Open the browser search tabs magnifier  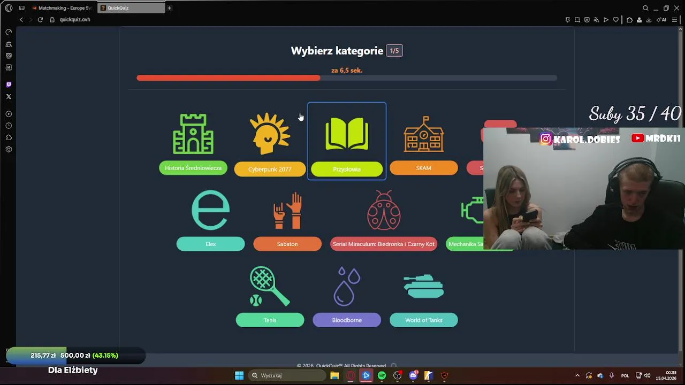coord(645,8)
